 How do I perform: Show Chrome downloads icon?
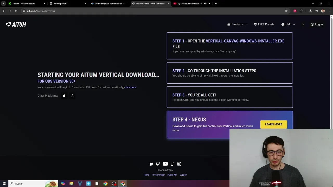(x=310, y=11)
